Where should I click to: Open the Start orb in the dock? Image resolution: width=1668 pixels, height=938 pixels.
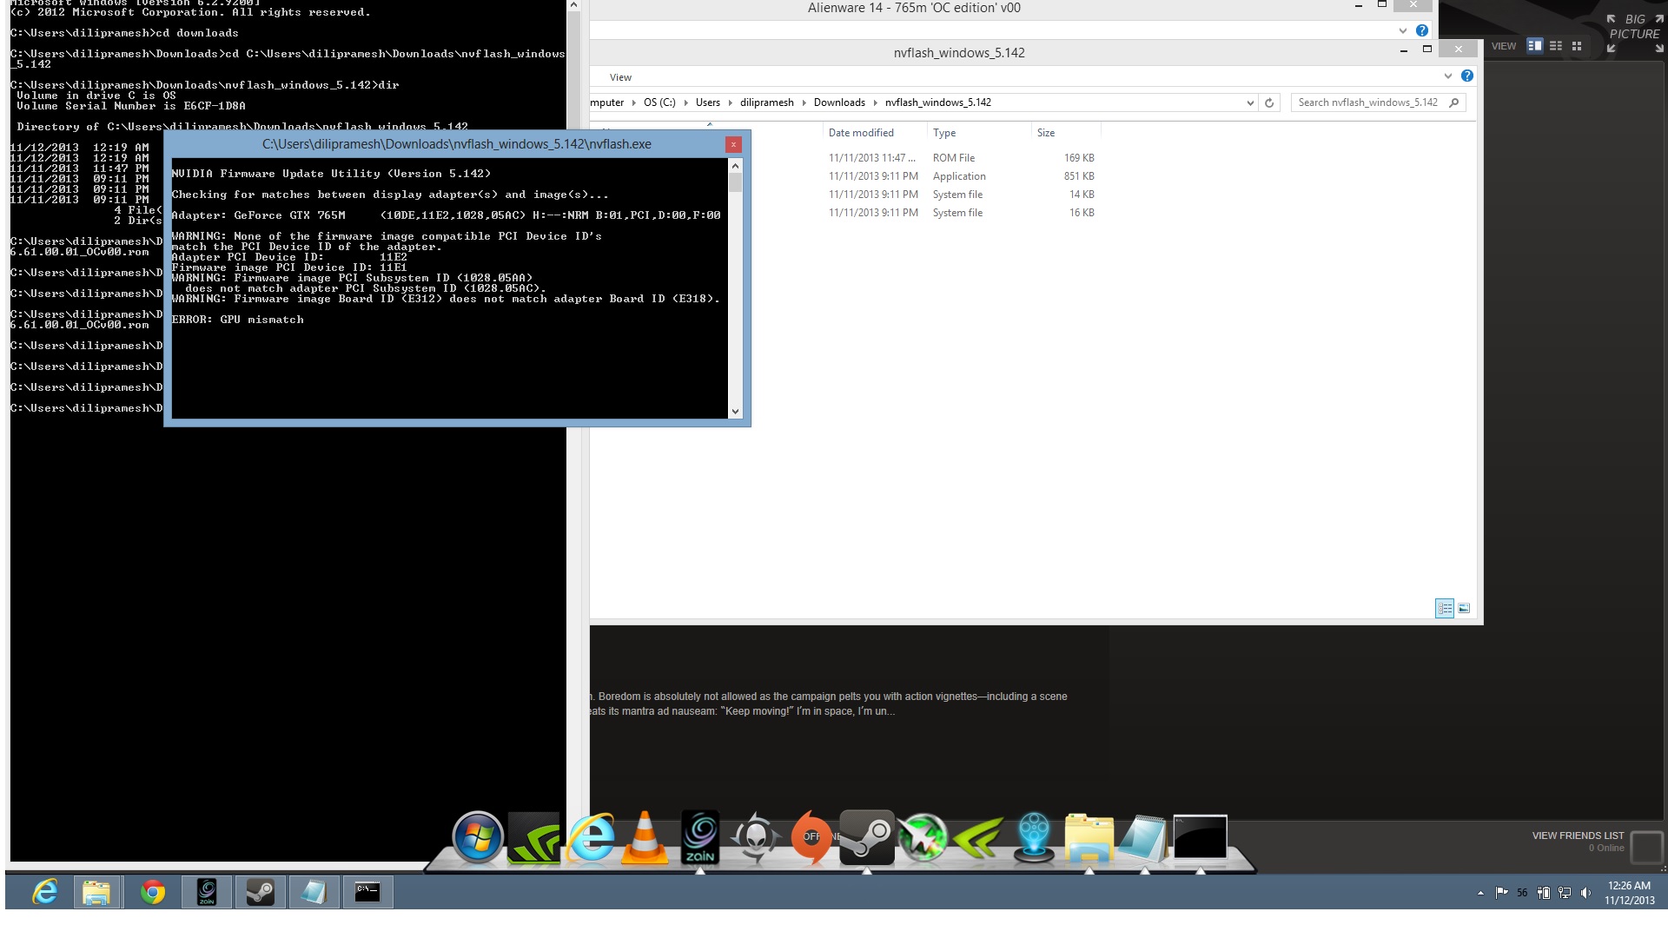pyautogui.click(x=478, y=838)
